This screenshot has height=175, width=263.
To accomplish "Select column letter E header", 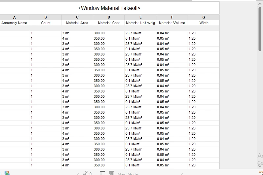I will coord(141,17).
